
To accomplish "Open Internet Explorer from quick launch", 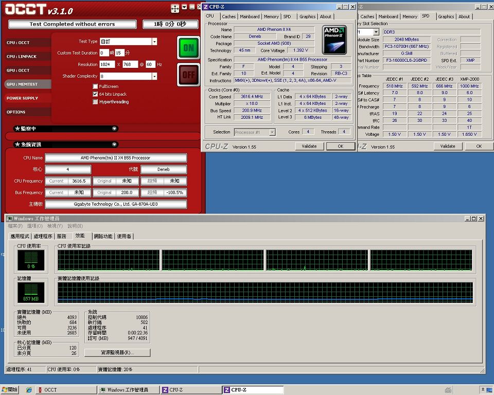I will pyautogui.click(x=29, y=390).
